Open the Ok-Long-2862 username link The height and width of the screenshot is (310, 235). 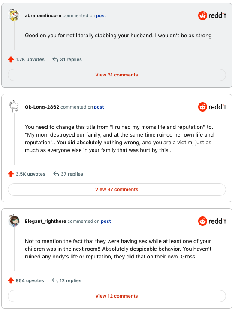(x=42, y=107)
